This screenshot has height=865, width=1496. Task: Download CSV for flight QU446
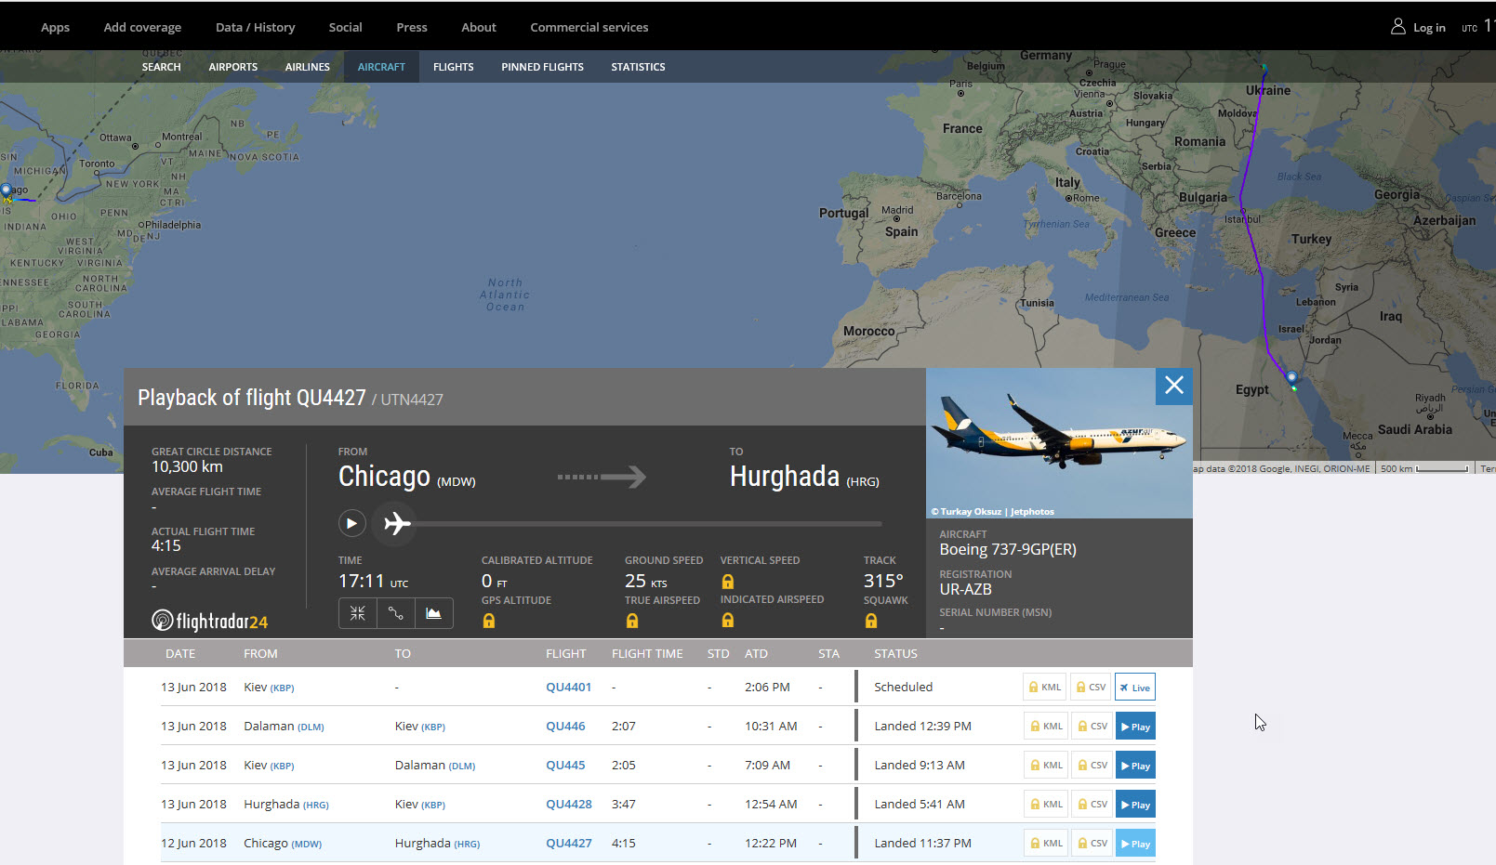click(x=1092, y=727)
